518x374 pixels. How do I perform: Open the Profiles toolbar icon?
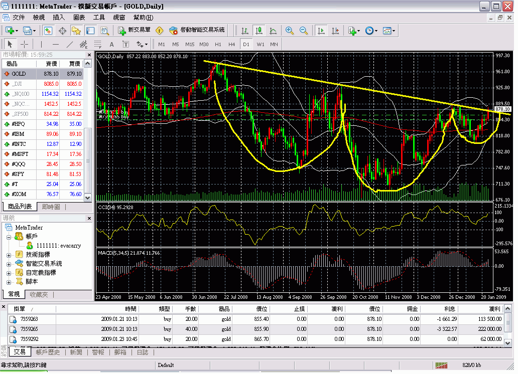coord(29,31)
